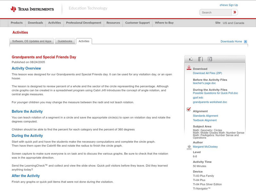Open the Professional Development menu

click(84, 23)
